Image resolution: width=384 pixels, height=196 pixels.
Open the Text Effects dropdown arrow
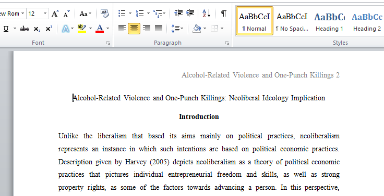tap(72, 29)
